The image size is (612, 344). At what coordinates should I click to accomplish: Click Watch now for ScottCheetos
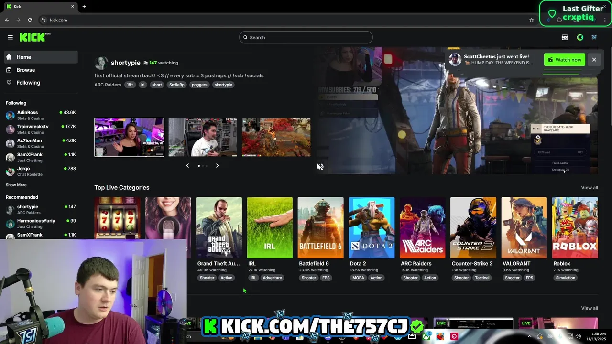click(565, 60)
